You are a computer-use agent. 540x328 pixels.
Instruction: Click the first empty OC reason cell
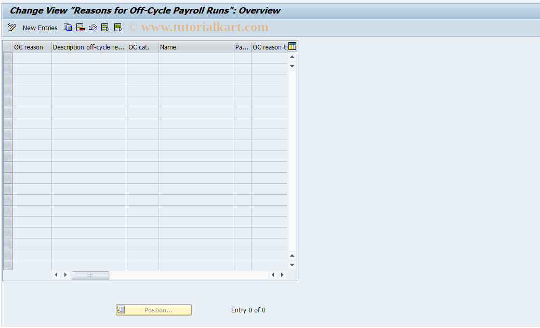pos(32,58)
